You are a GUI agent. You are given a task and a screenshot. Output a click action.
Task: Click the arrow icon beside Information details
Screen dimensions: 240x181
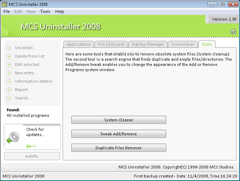(9, 81)
